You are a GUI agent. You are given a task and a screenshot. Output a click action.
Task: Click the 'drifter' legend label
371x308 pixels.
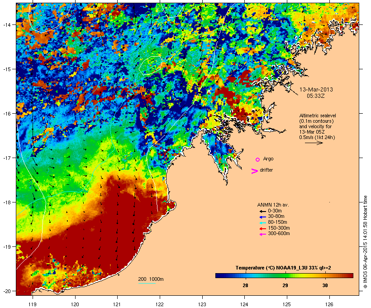click(x=266, y=170)
